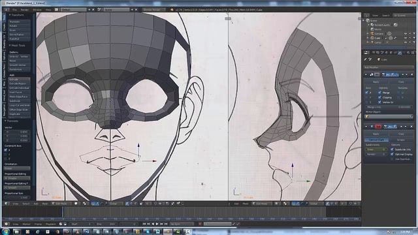Adjust the Merge Limit value slider
Viewport: 418px width, 235px height.
pos(389,107)
